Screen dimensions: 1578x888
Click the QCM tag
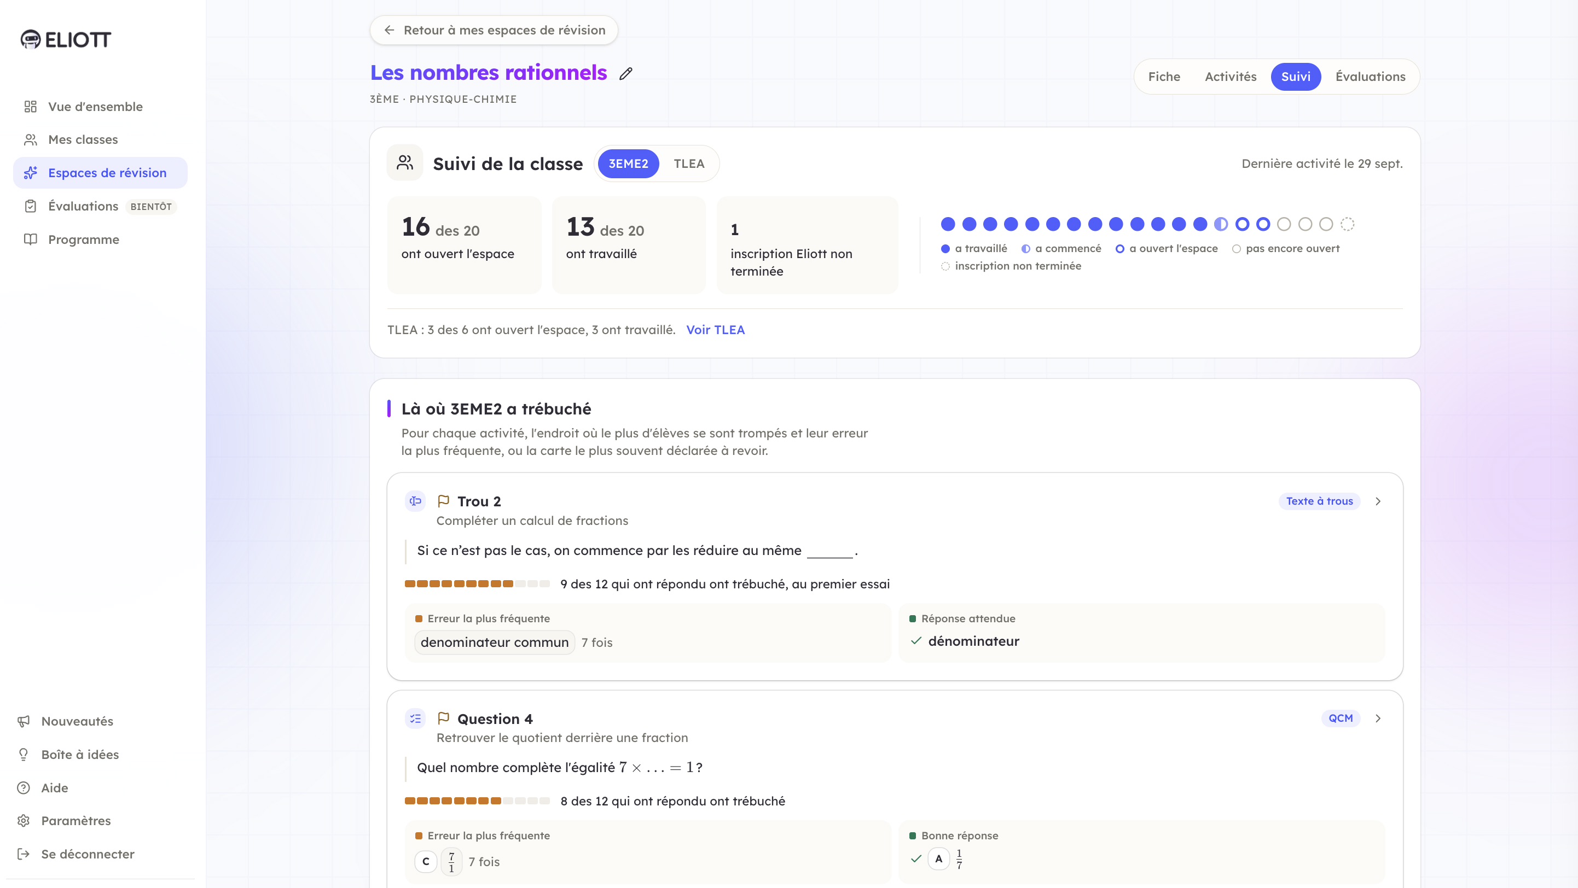tap(1341, 718)
